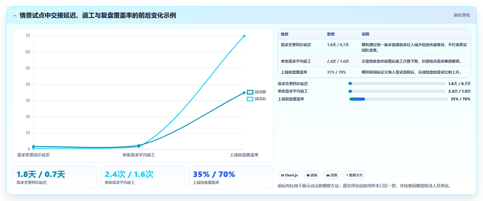Click the lightning icon beside the title

15,15
